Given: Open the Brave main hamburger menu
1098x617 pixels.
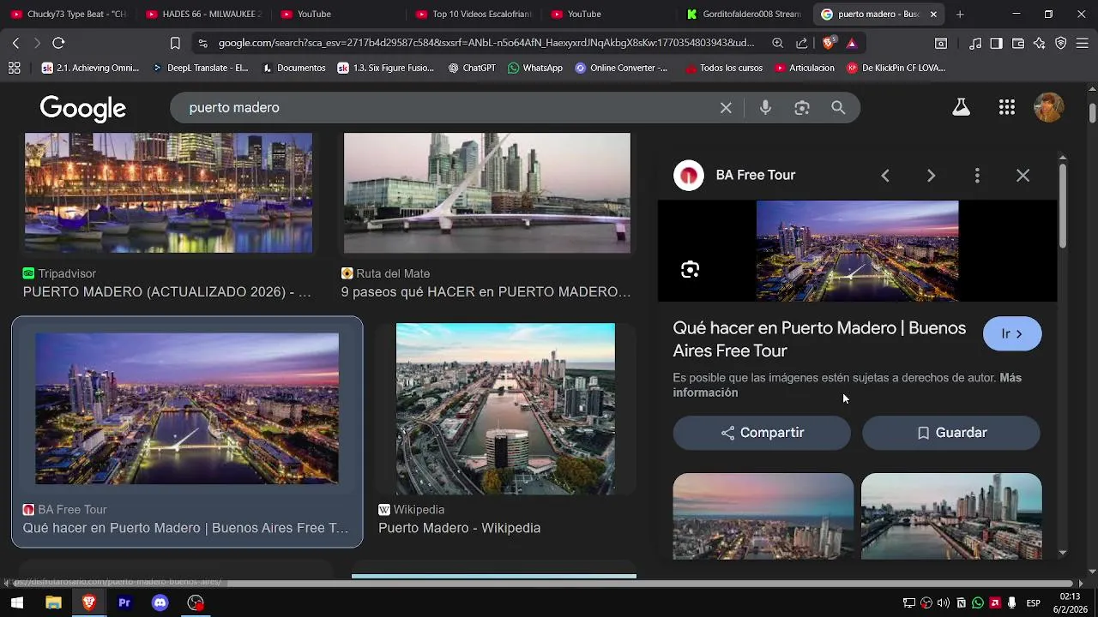Looking at the screenshot, I should (x=1083, y=43).
